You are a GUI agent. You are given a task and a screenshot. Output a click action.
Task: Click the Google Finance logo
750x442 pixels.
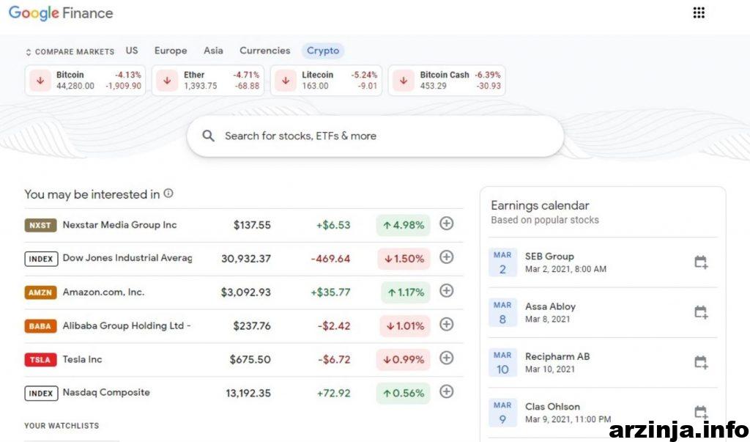coord(61,13)
